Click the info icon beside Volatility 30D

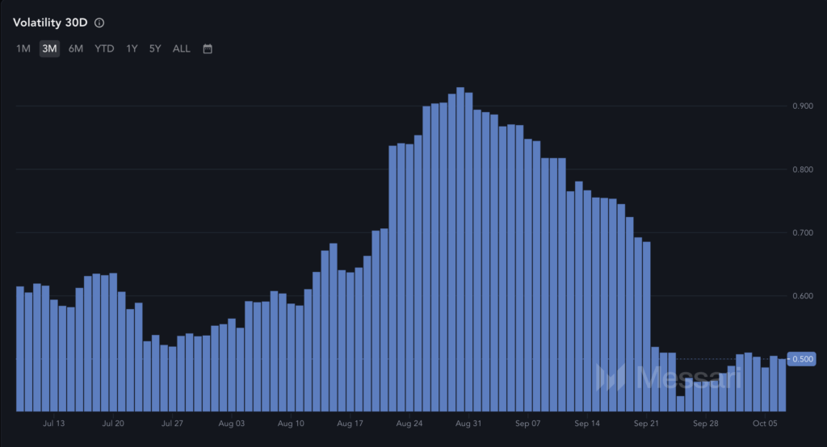pyautogui.click(x=99, y=23)
